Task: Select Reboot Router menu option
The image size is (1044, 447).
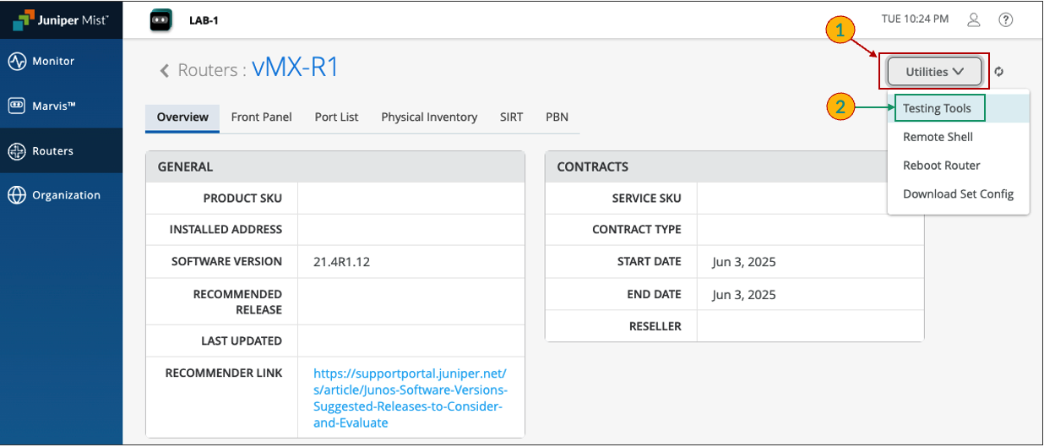Action: [941, 166]
